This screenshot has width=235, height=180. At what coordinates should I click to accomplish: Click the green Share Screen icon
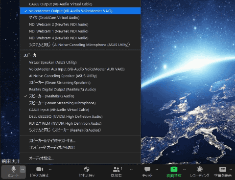tap(174, 169)
